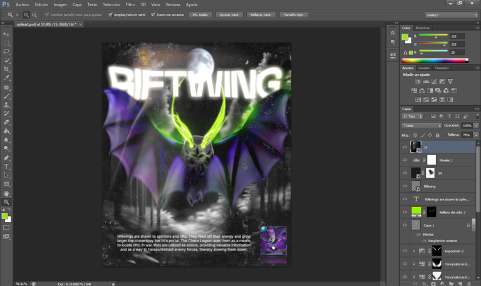Screen dimensions: 481x286
Task: Open the Relleno dropdown arrow
Action: tap(476, 135)
